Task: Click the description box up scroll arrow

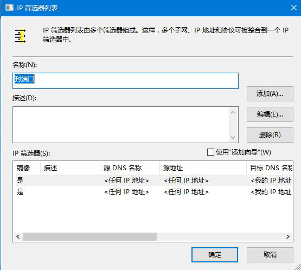Action: coord(233,112)
